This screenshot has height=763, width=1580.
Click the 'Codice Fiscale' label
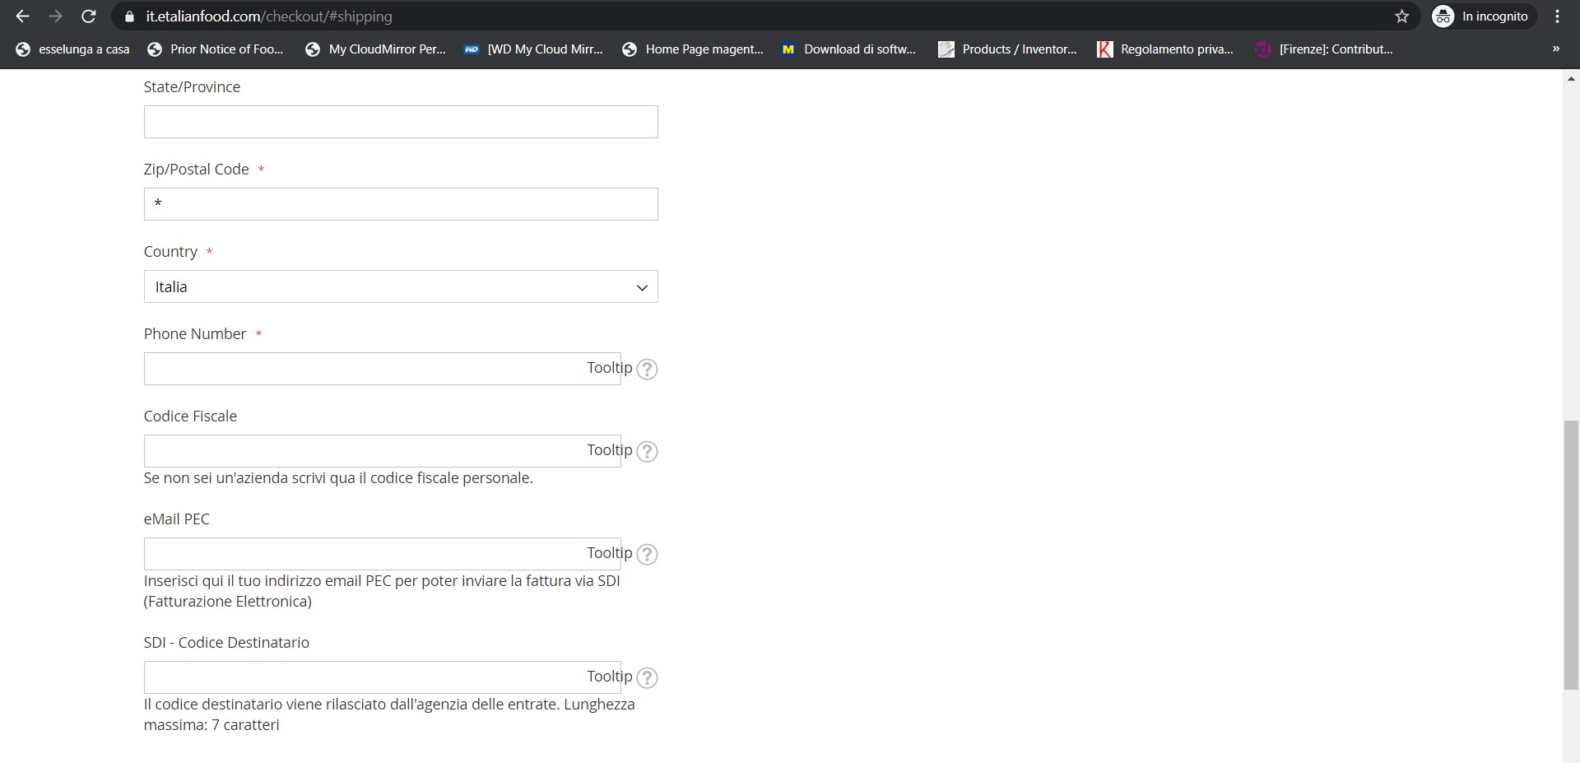(190, 416)
